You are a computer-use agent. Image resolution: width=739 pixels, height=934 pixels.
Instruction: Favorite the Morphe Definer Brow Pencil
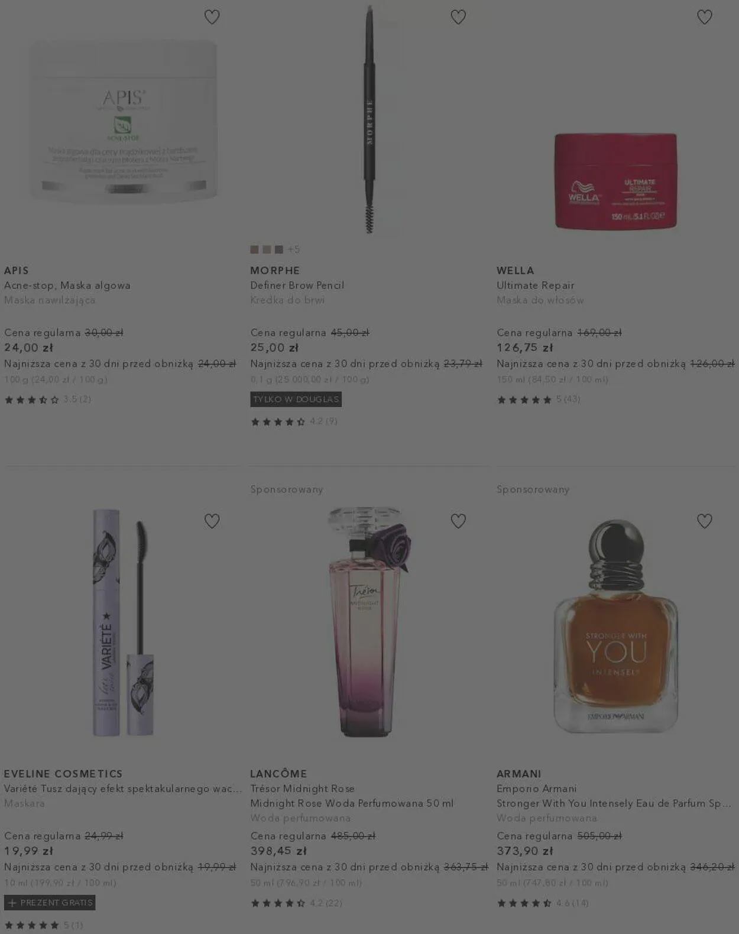coord(458,17)
